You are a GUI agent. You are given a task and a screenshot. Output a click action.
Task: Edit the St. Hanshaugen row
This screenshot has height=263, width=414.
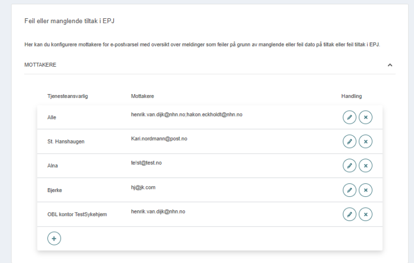(349, 141)
